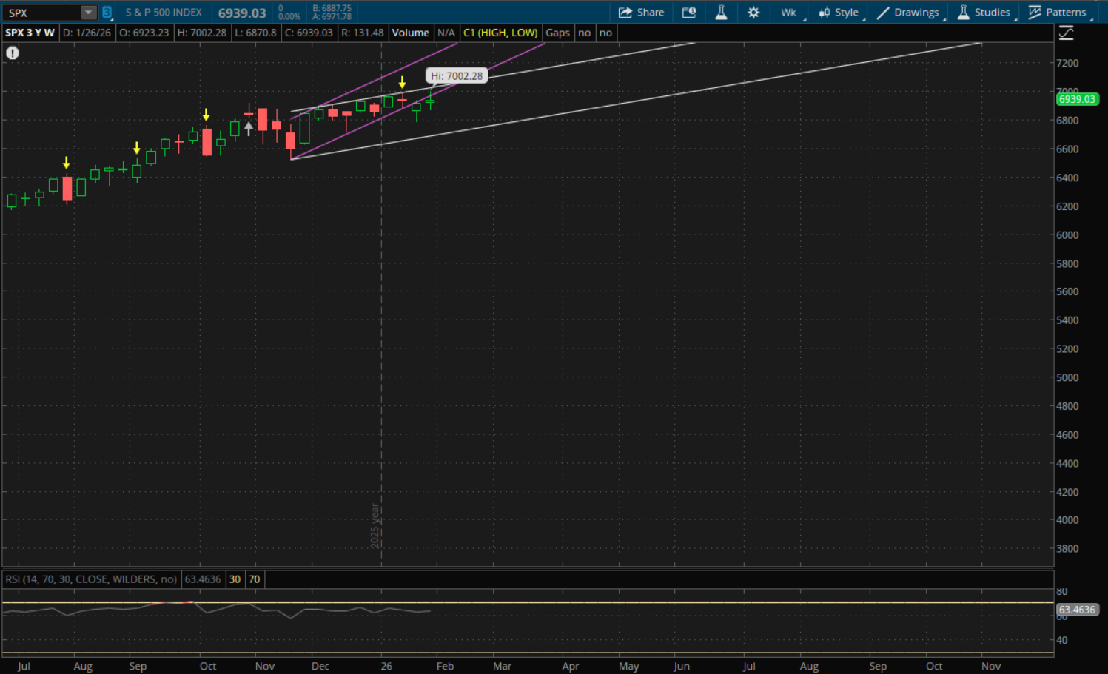The width and height of the screenshot is (1108, 674).
Task: Open the Patterns menu
Action: click(x=1058, y=13)
